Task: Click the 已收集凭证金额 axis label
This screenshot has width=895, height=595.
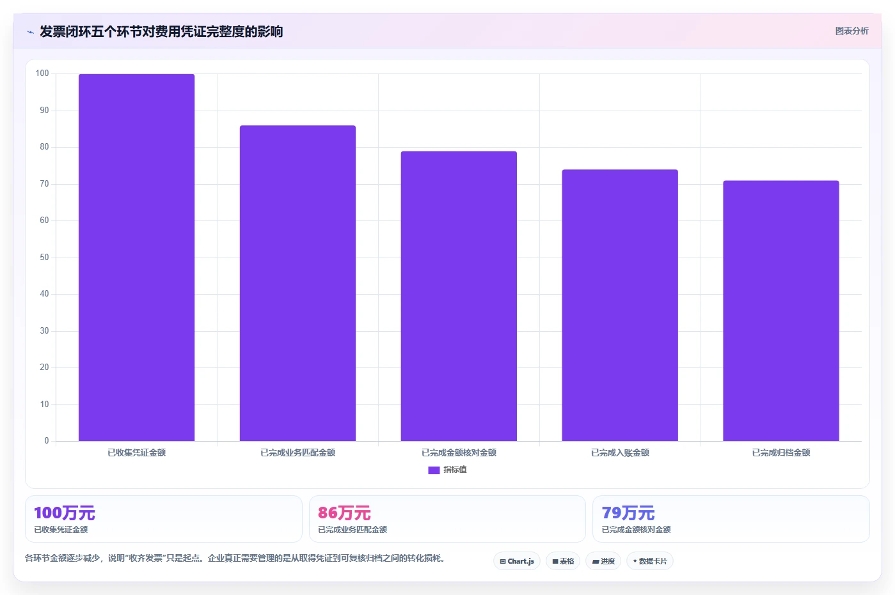Action: 136,452
